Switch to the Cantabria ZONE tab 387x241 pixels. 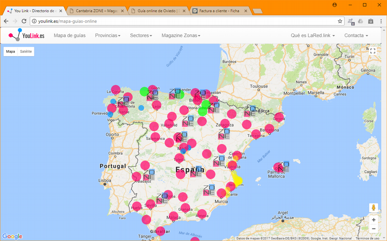point(97,11)
